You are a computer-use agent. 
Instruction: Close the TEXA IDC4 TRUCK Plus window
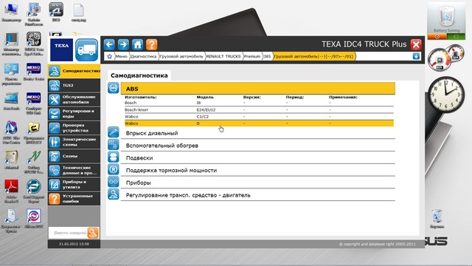[x=416, y=44]
